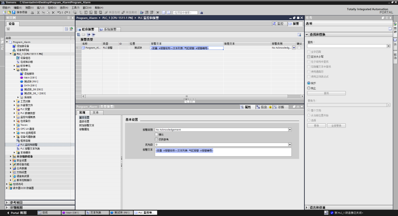Save the project with 保存项目 button
The height and width of the screenshot is (216, 398).
(x=20, y=13)
